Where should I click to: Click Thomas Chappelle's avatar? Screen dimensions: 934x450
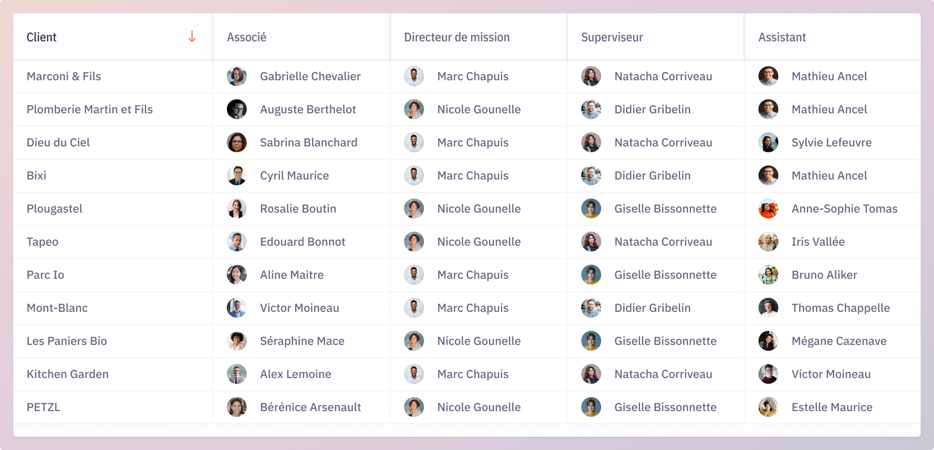coord(768,308)
